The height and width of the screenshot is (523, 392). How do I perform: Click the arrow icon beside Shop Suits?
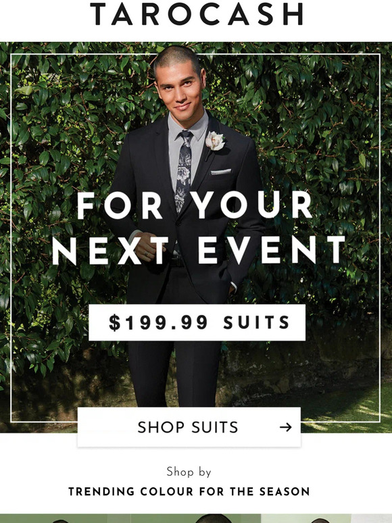click(286, 427)
